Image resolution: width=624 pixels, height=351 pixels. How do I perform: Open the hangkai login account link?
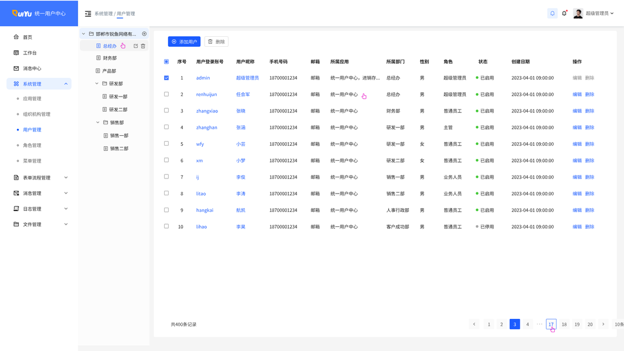click(204, 210)
